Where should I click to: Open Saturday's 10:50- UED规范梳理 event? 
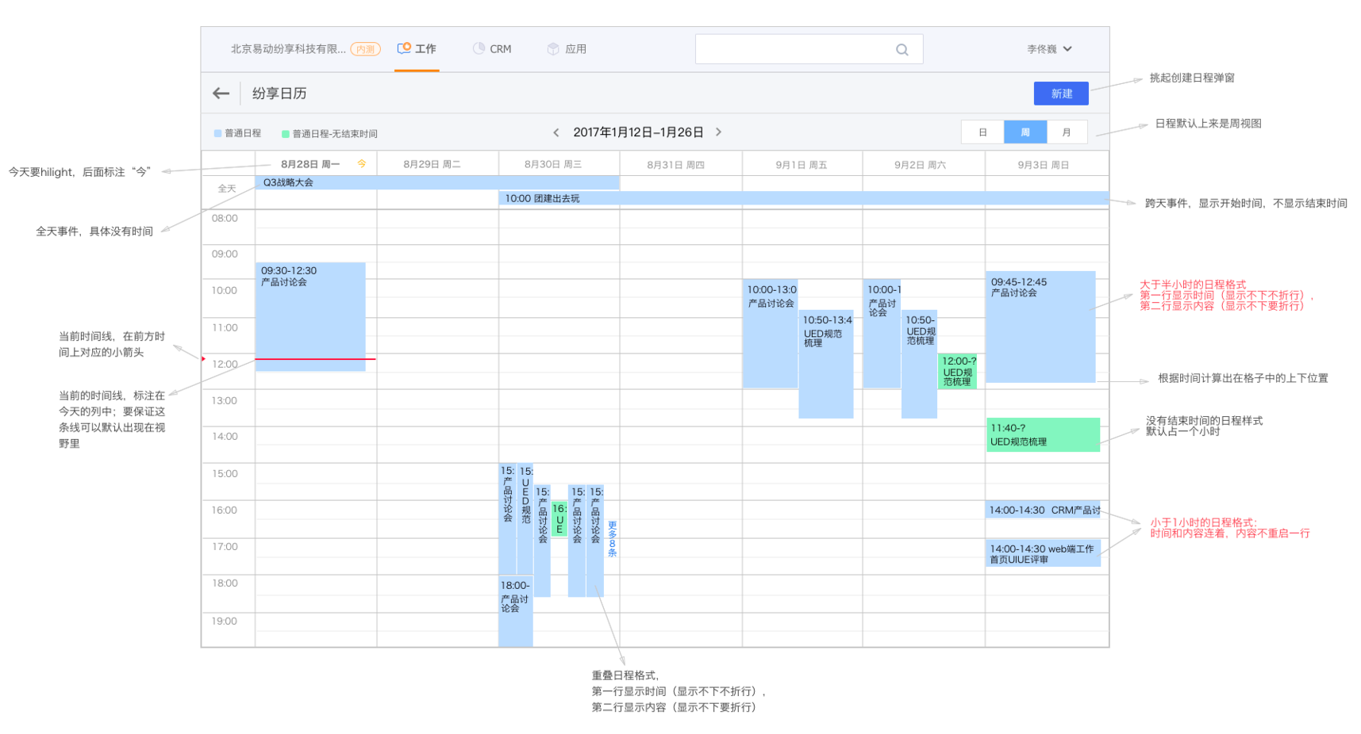tap(919, 364)
